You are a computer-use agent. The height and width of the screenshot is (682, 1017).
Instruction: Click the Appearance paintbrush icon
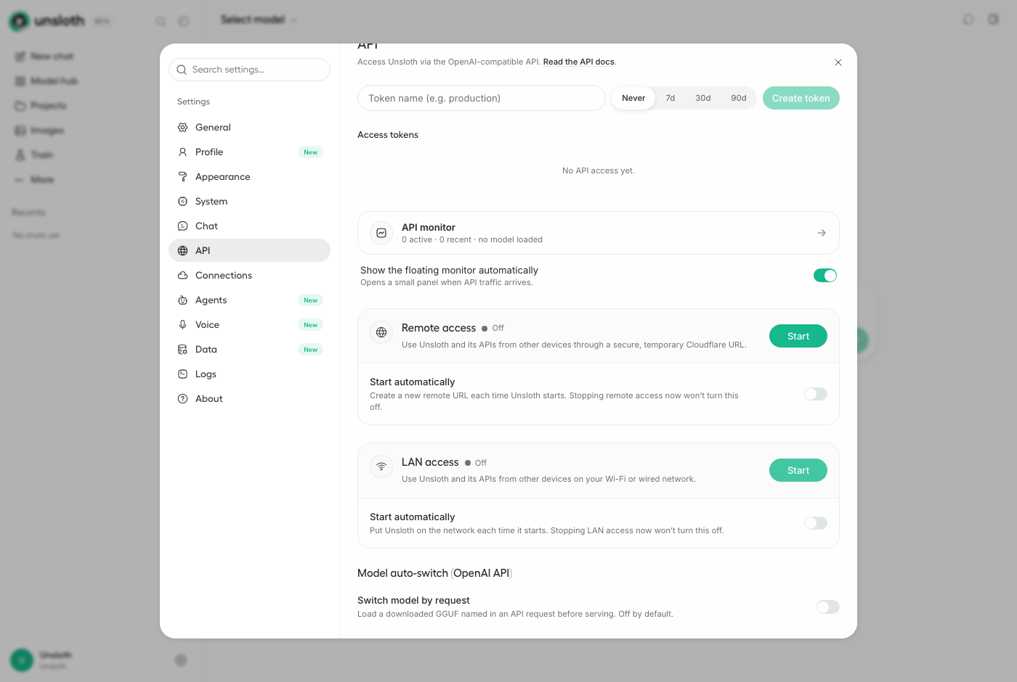pyautogui.click(x=183, y=176)
